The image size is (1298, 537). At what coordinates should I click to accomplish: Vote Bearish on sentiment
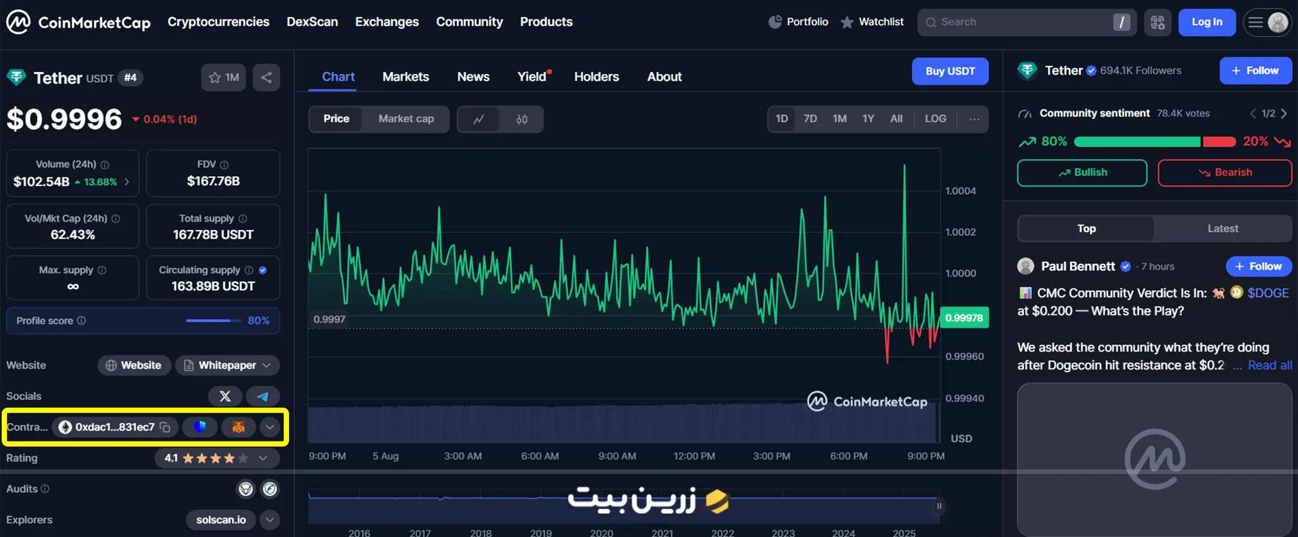click(1225, 173)
